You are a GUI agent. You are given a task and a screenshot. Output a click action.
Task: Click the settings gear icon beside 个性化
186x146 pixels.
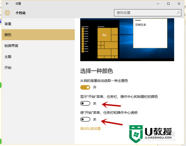7,13
